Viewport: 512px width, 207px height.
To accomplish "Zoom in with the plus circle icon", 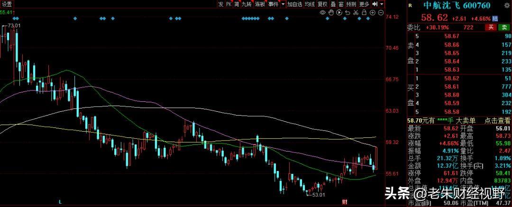I will 373,13.
